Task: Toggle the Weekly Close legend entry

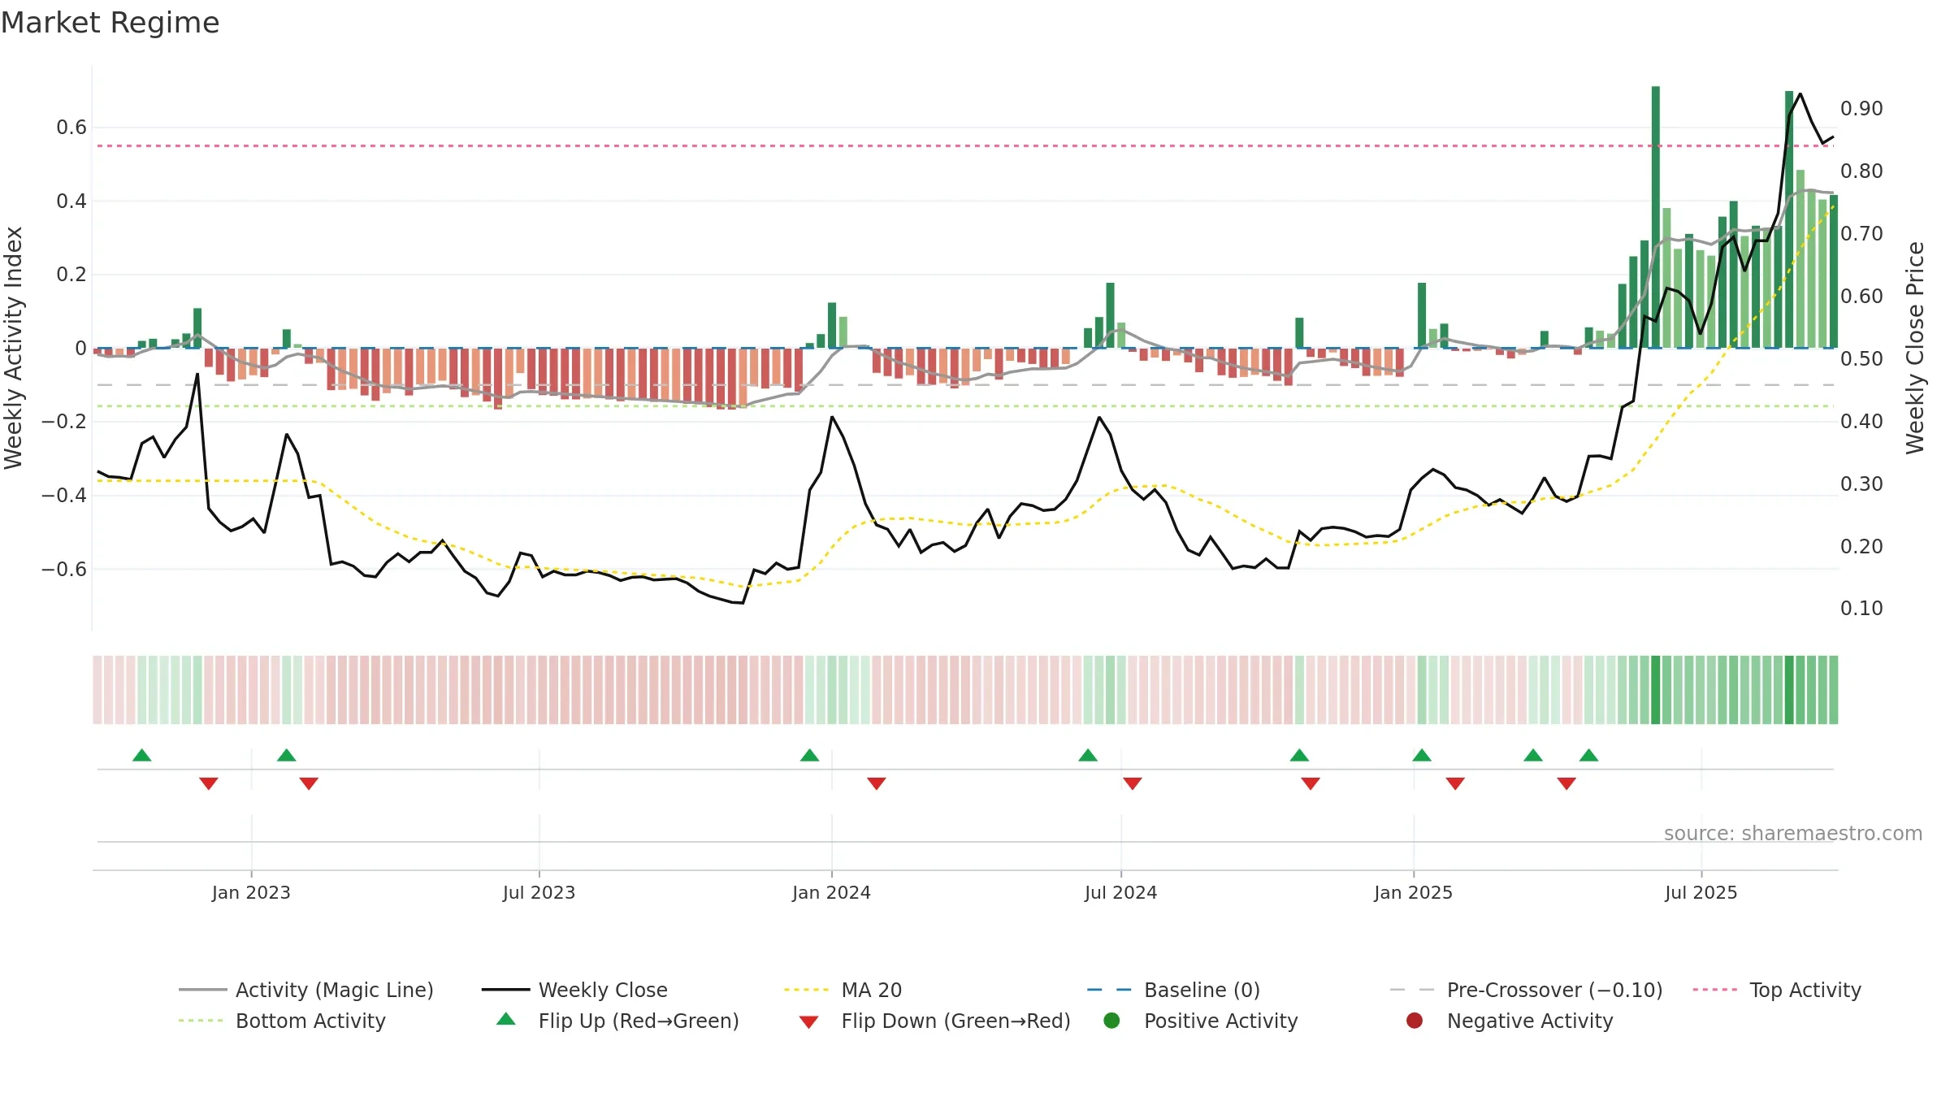Action: [x=574, y=990]
